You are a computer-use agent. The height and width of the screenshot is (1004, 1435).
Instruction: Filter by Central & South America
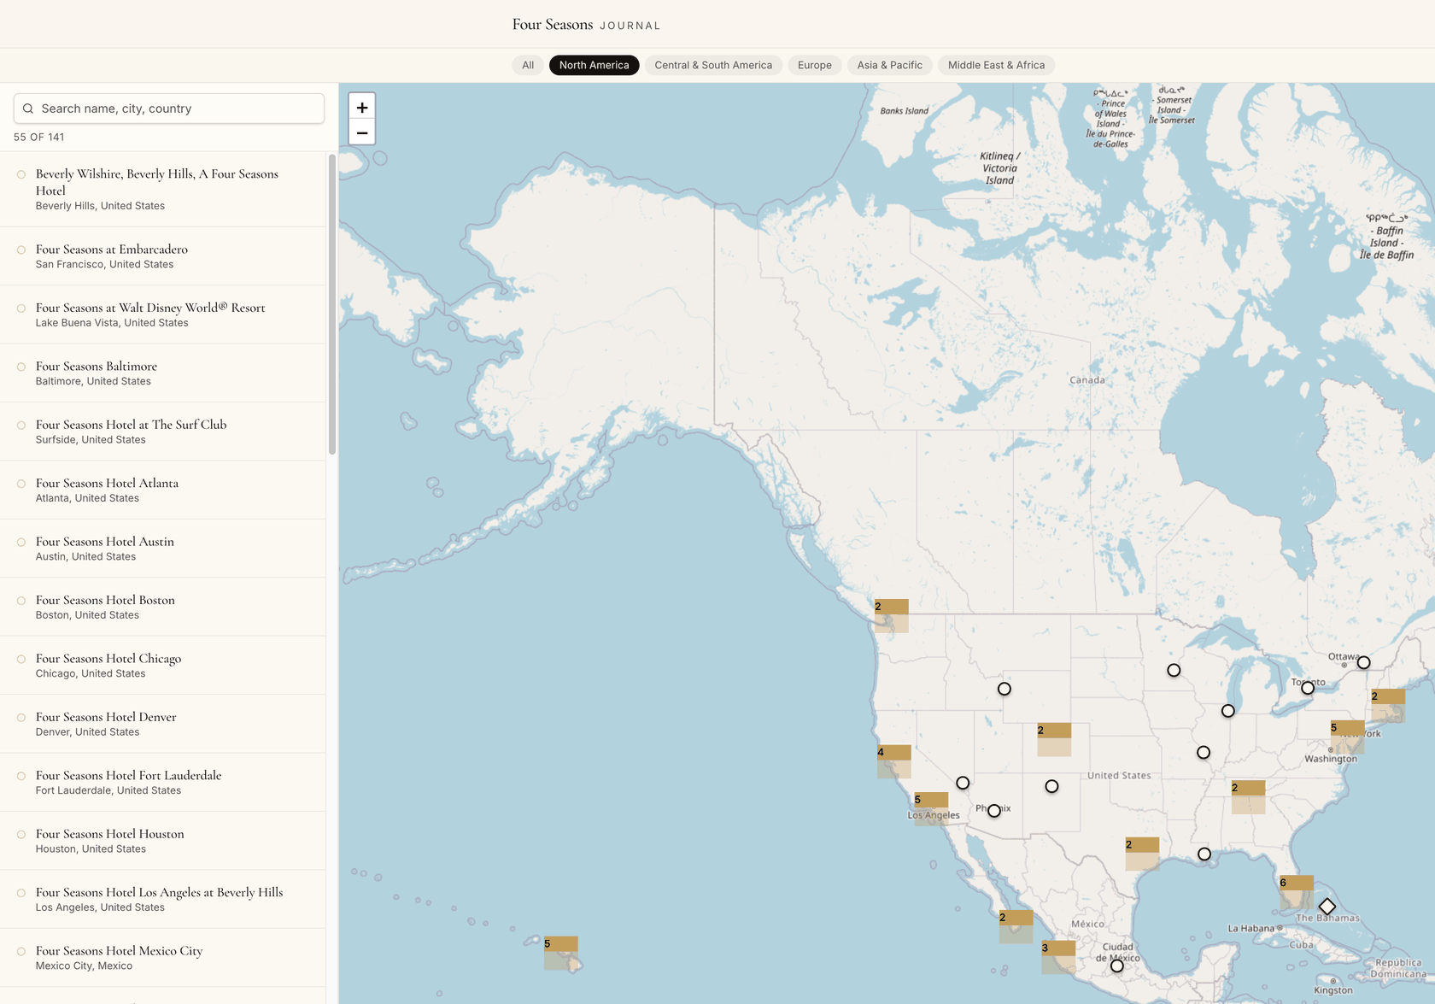[x=713, y=65]
